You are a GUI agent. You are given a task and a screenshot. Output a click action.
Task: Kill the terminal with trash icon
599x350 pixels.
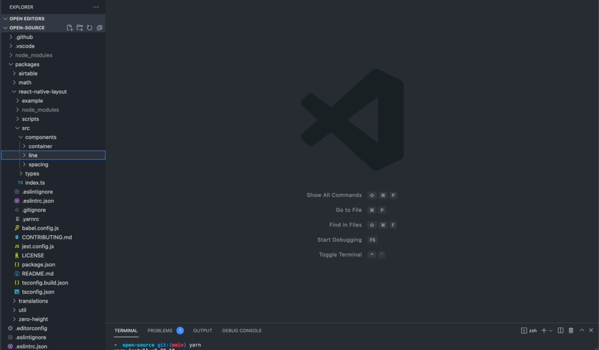[x=571, y=331]
